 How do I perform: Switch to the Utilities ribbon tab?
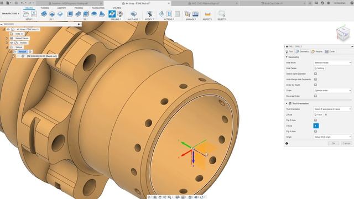(x=117, y=8)
